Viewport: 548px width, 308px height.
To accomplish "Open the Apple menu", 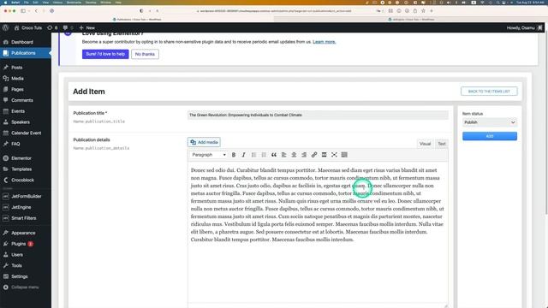I will [x=5, y=2].
